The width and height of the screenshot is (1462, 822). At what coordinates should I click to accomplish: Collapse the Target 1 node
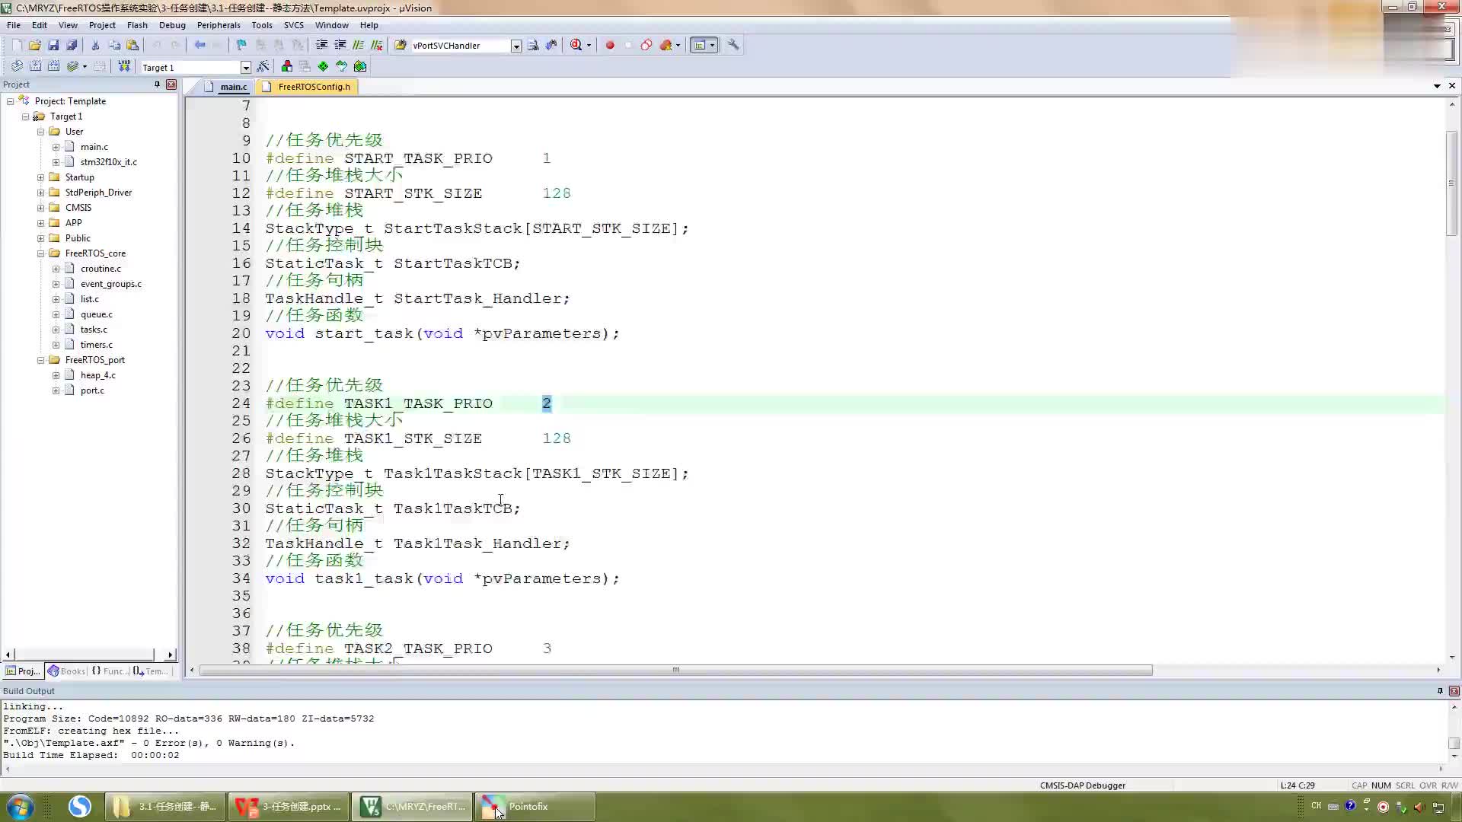(x=25, y=116)
